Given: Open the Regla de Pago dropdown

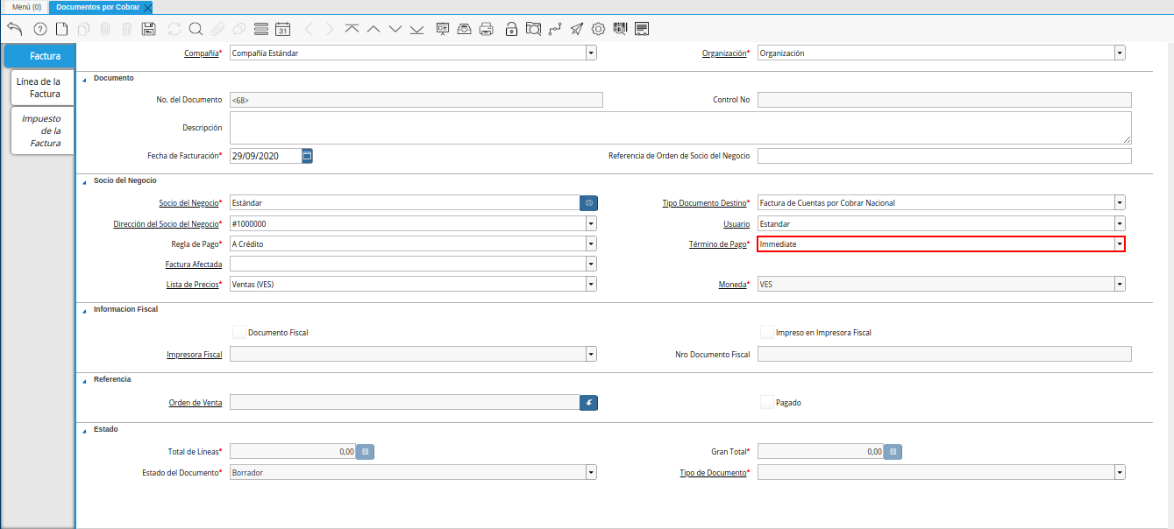Looking at the screenshot, I should [x=591, y=244].
